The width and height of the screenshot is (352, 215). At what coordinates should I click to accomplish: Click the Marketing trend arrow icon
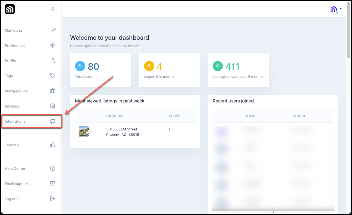point(52,30)
